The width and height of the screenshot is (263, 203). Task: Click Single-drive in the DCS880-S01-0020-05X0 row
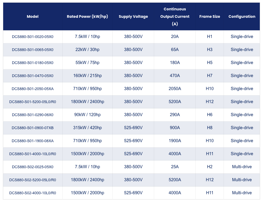(x=242, y=36)
